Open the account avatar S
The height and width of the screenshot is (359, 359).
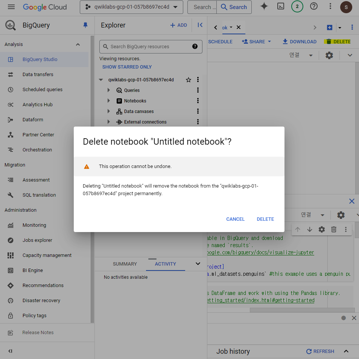346,7
